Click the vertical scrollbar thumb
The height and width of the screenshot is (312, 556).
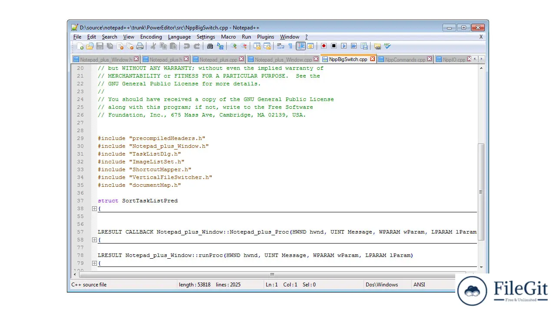[x=481, y=192]
